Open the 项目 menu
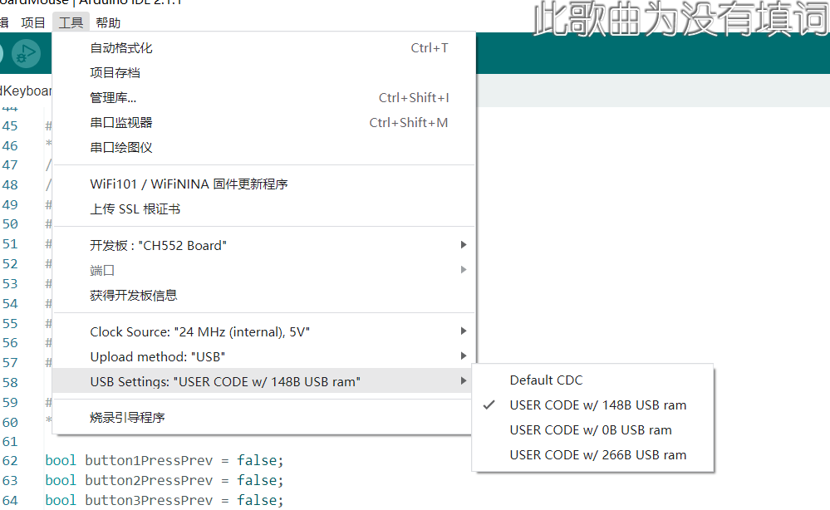Screen dimensions: 830x510 click(x=33, y=22)
